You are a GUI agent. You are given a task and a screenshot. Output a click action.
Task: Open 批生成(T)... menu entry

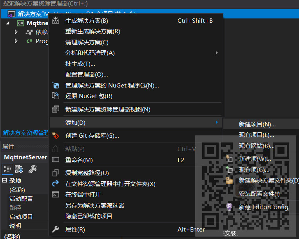(x=136, y=64)
